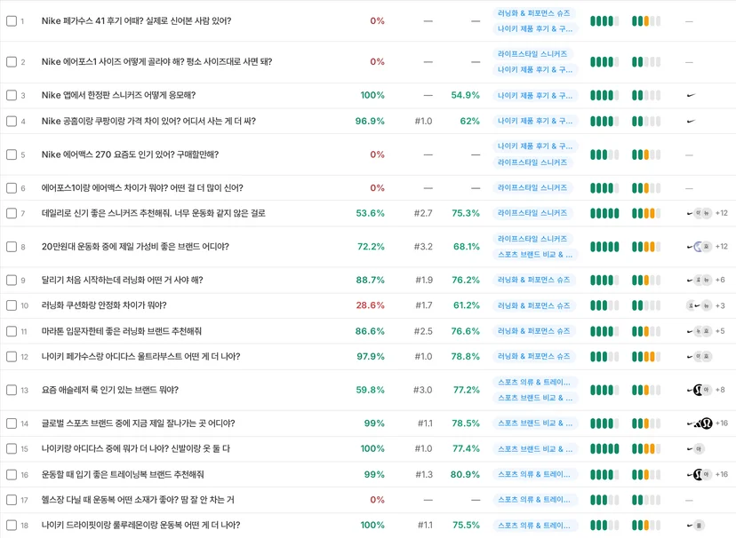The image size is (736, 538).
Task: Open brand icons for the 20만원대 운동화 row
Action: (699, 247)
